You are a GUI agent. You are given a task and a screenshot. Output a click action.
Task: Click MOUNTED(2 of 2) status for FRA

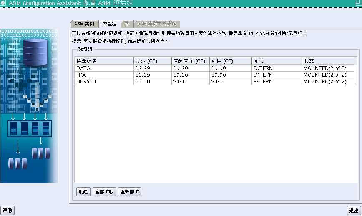pos(328,75)
